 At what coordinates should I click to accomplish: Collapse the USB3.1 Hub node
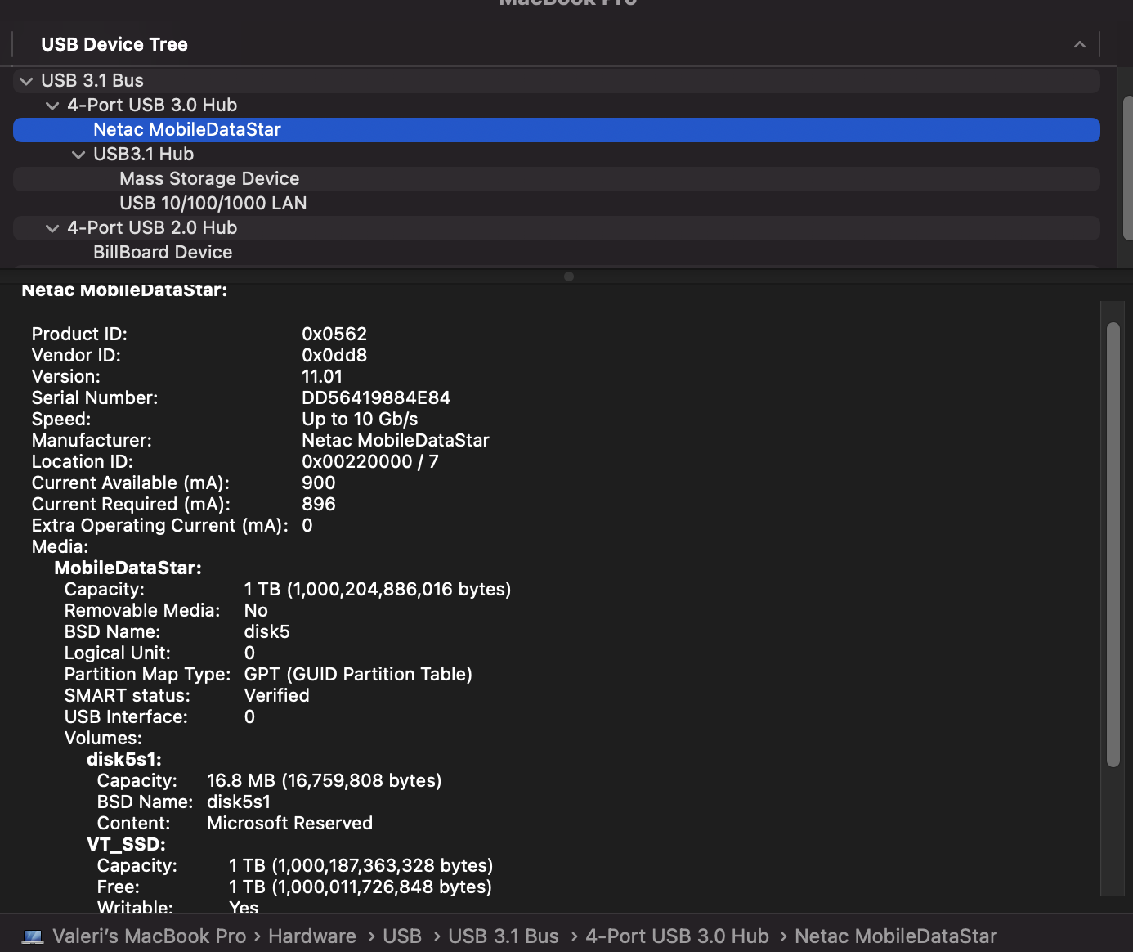tap(78, 155)
